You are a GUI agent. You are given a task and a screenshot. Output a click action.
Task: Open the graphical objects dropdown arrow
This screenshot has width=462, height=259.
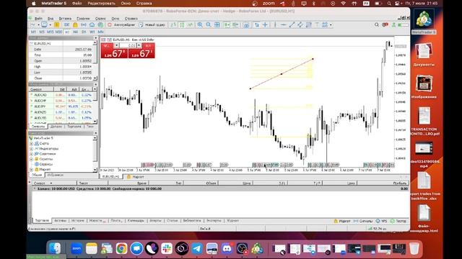(331, 25)
